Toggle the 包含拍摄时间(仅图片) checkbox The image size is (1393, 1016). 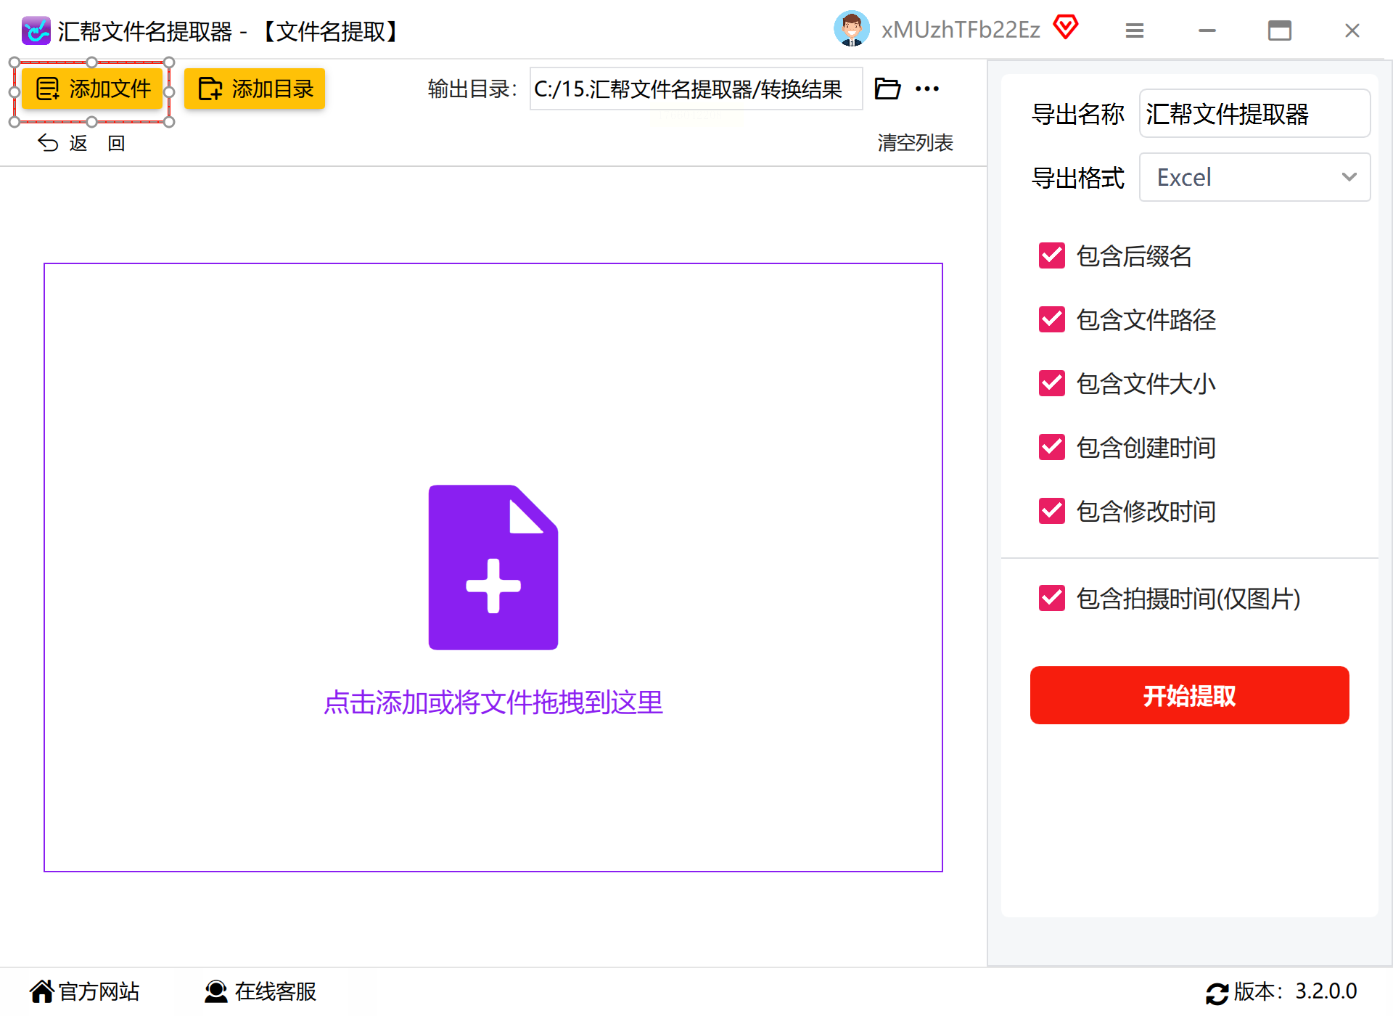point(1051,598)
